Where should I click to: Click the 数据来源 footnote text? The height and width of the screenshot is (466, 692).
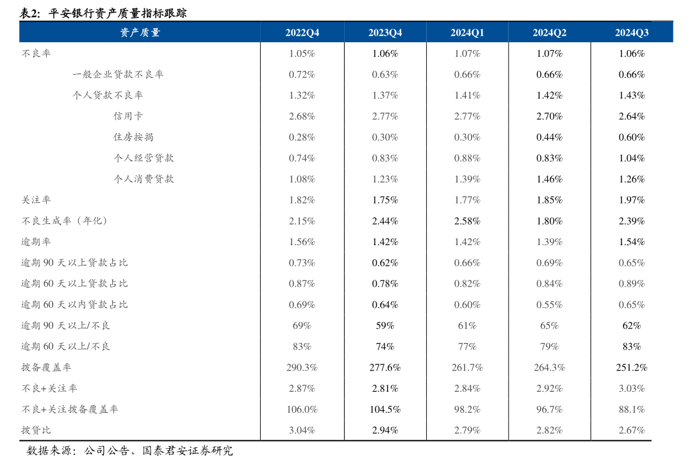[x=130, y=451]
